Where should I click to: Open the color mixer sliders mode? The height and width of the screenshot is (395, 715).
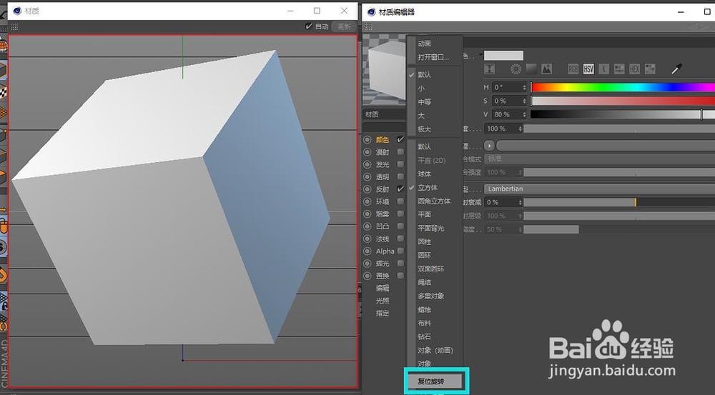click(x=619, y=69)
